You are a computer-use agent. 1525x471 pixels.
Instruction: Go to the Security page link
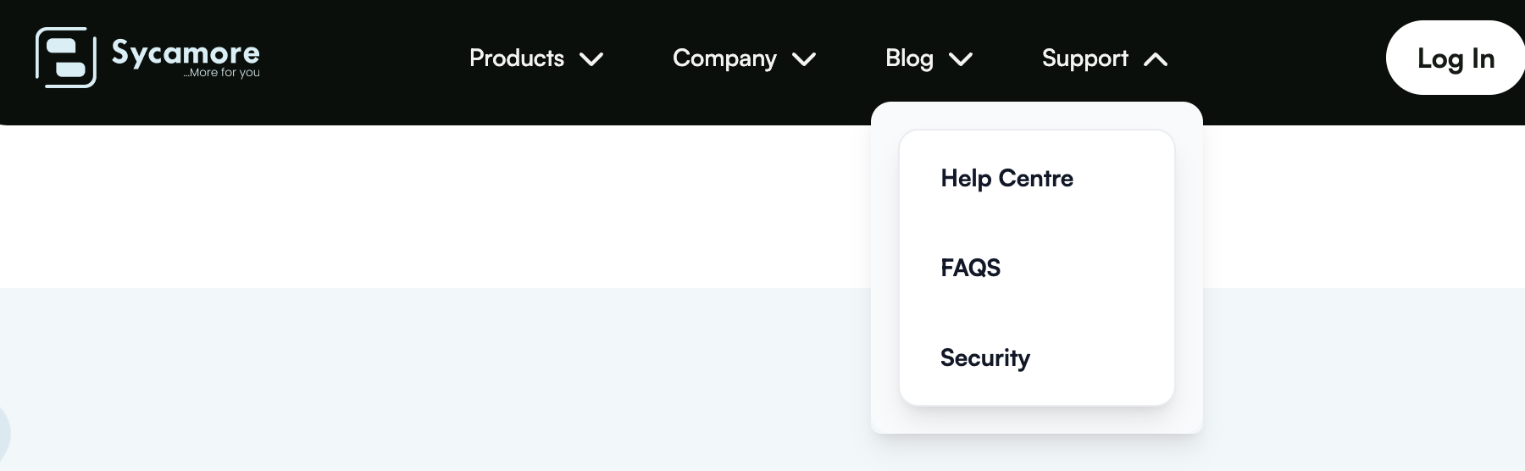tap(984, 357)
